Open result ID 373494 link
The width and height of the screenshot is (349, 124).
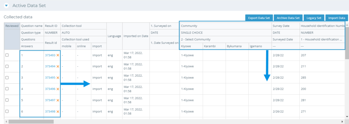(x=50, y=66)
